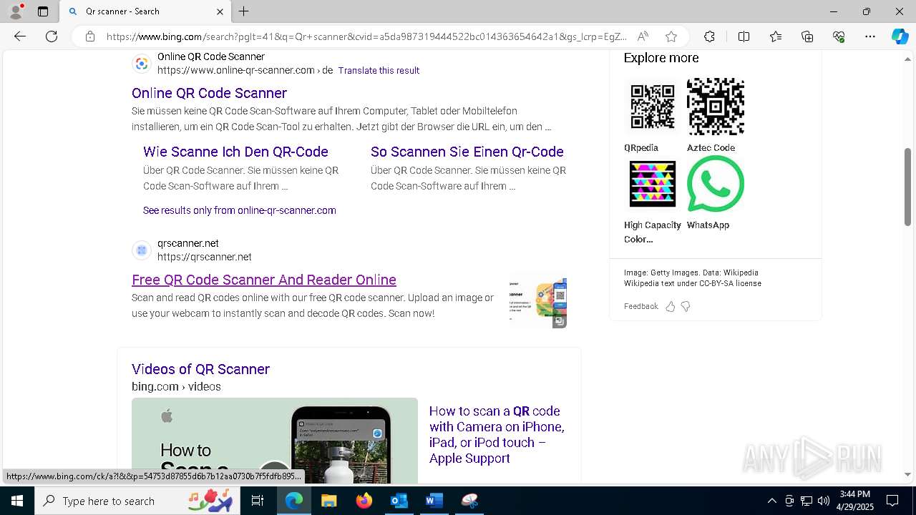Open Snipping Tool from taskbar
916x515 pixels.
coord(469,501)
